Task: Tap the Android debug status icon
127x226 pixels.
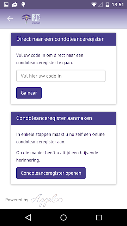Action: pos(23,5)
